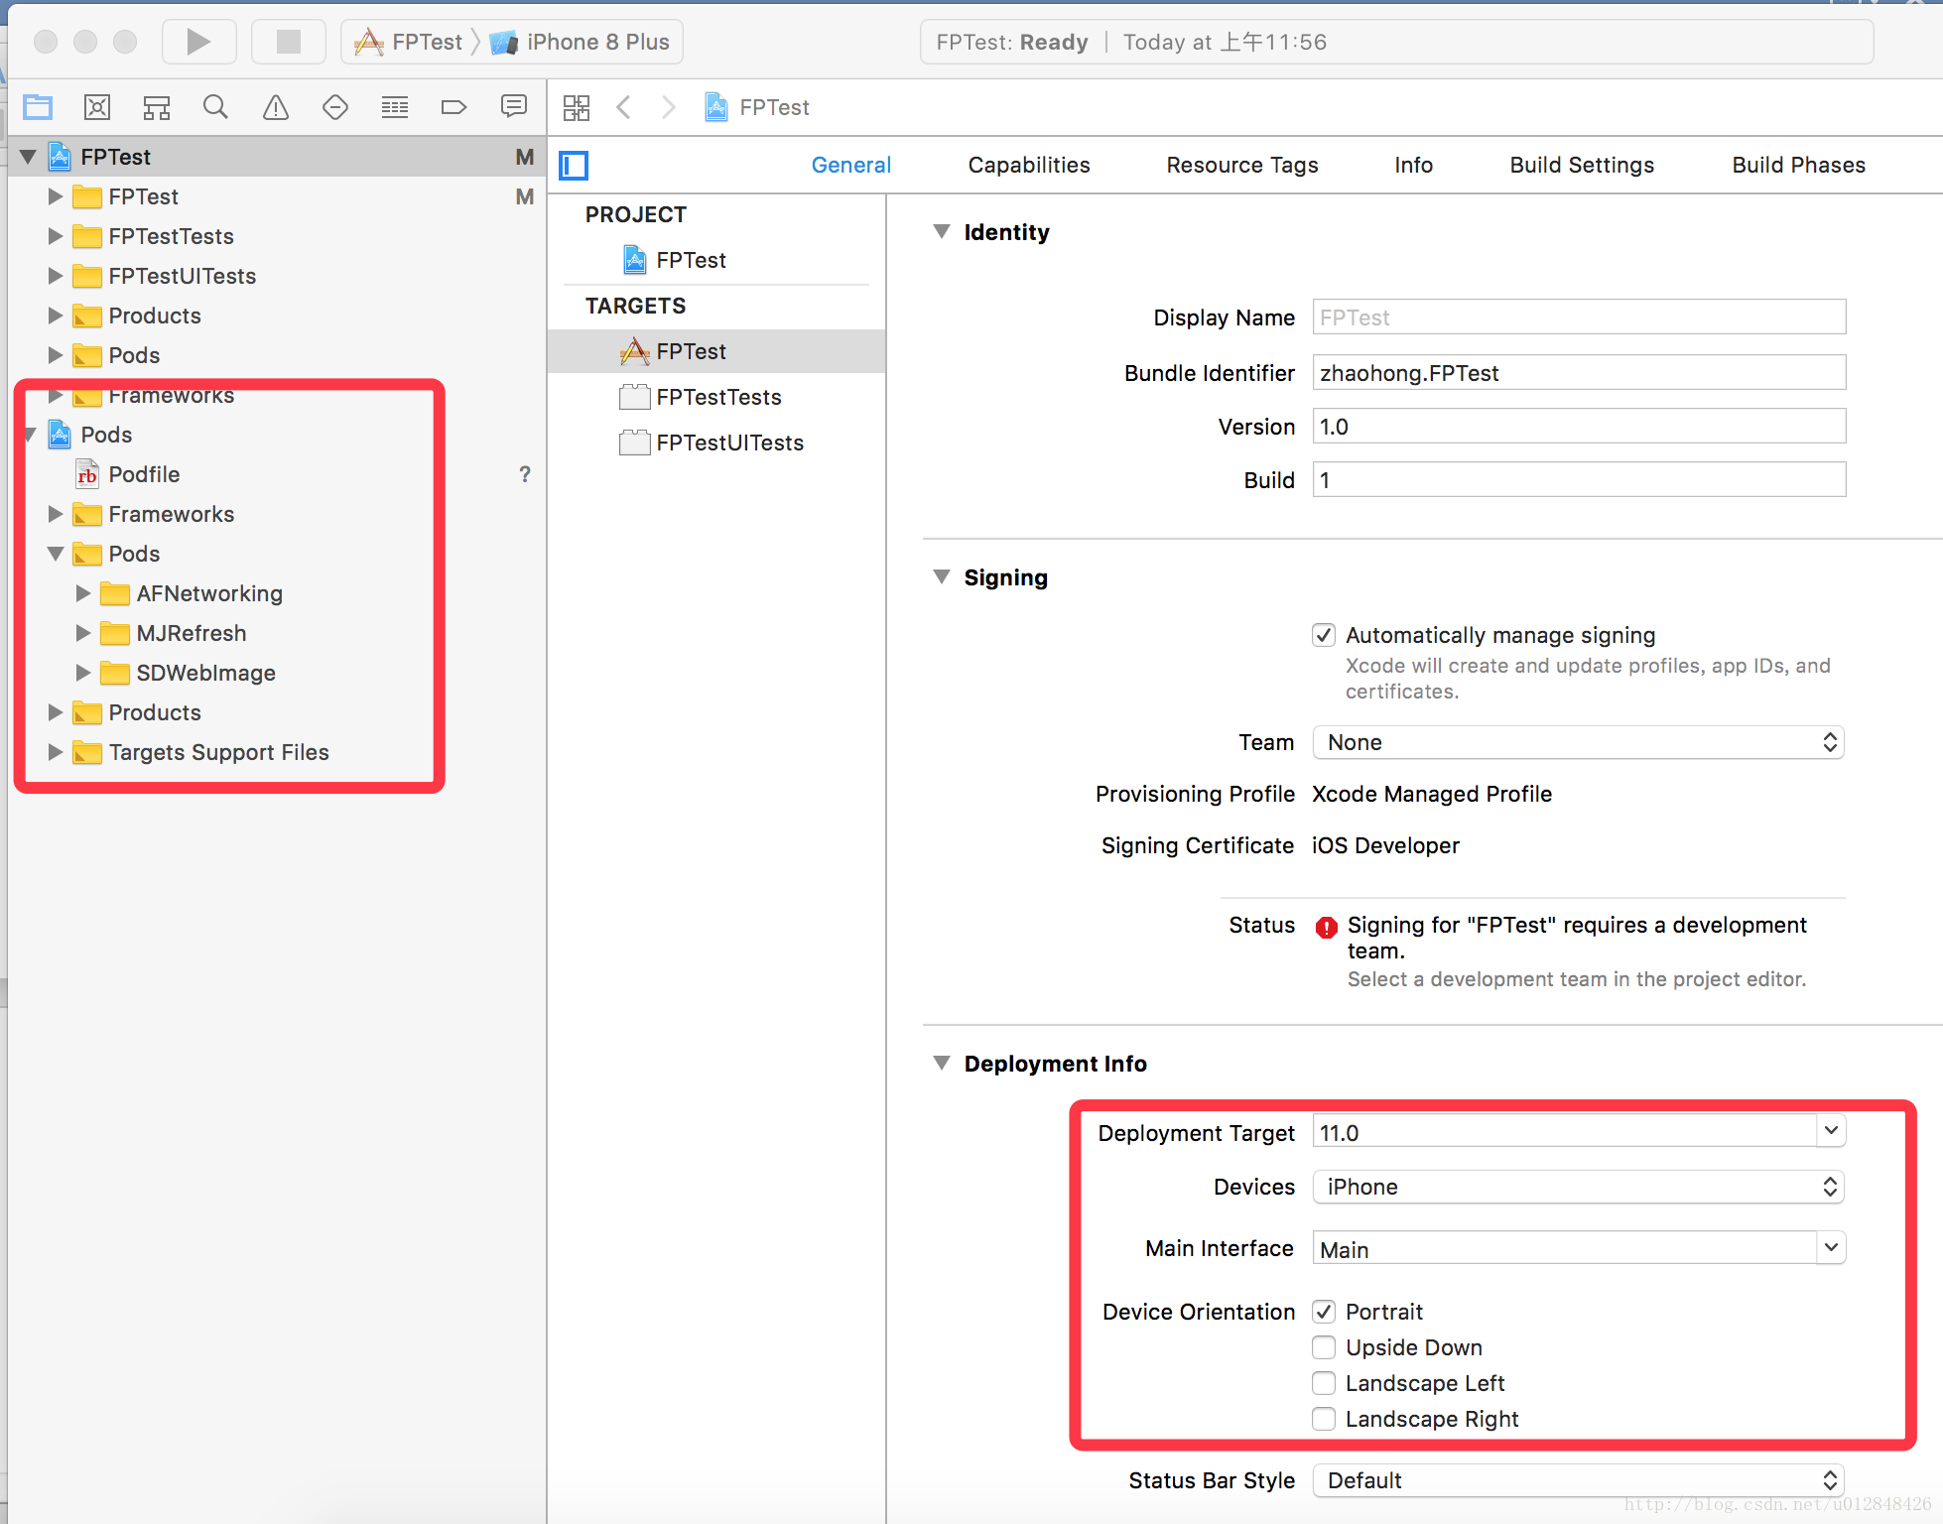The image size is (1943, 1524).
Task: Click the search navigator icon
Action: coord(214,107)
